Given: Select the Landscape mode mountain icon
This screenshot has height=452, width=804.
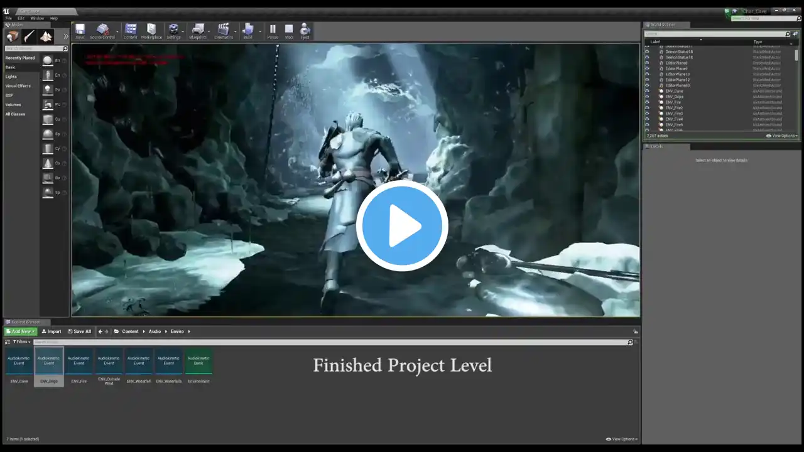Looking at the screenshot, I should click(x=46, y=36).
